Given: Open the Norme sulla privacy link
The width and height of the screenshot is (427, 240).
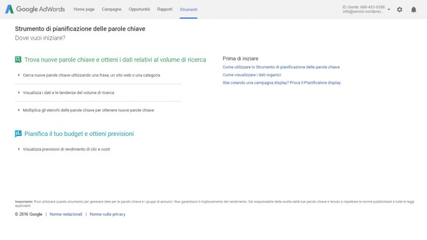Looking at the screenshot, I should (x=107, y=214).
